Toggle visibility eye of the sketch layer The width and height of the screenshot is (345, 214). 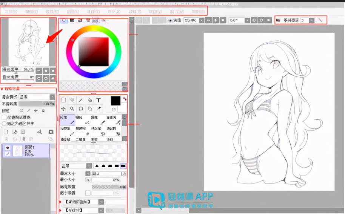point(7,148)
